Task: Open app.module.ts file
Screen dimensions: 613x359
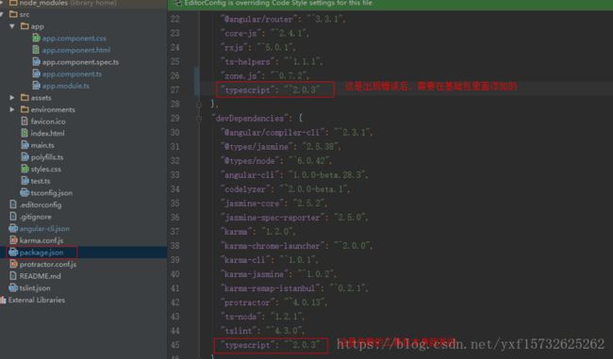Action: pyautogui.click(x=65, y=86)
